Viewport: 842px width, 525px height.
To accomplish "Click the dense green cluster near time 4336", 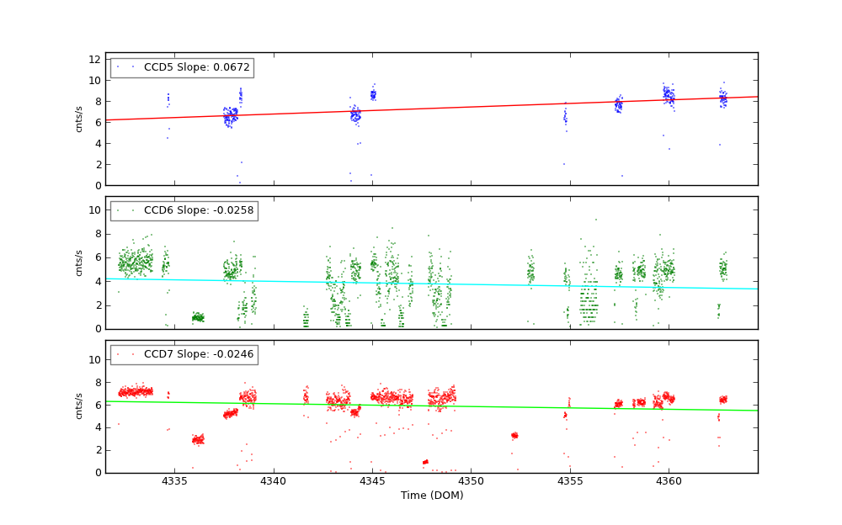I will pos(198,317).
